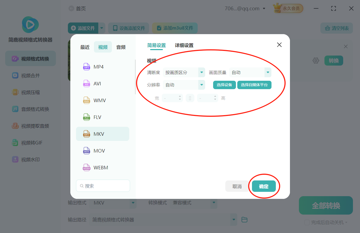Open the 转换模式 dropdown
The image size is (360, 233).
(x=214, y=202)
